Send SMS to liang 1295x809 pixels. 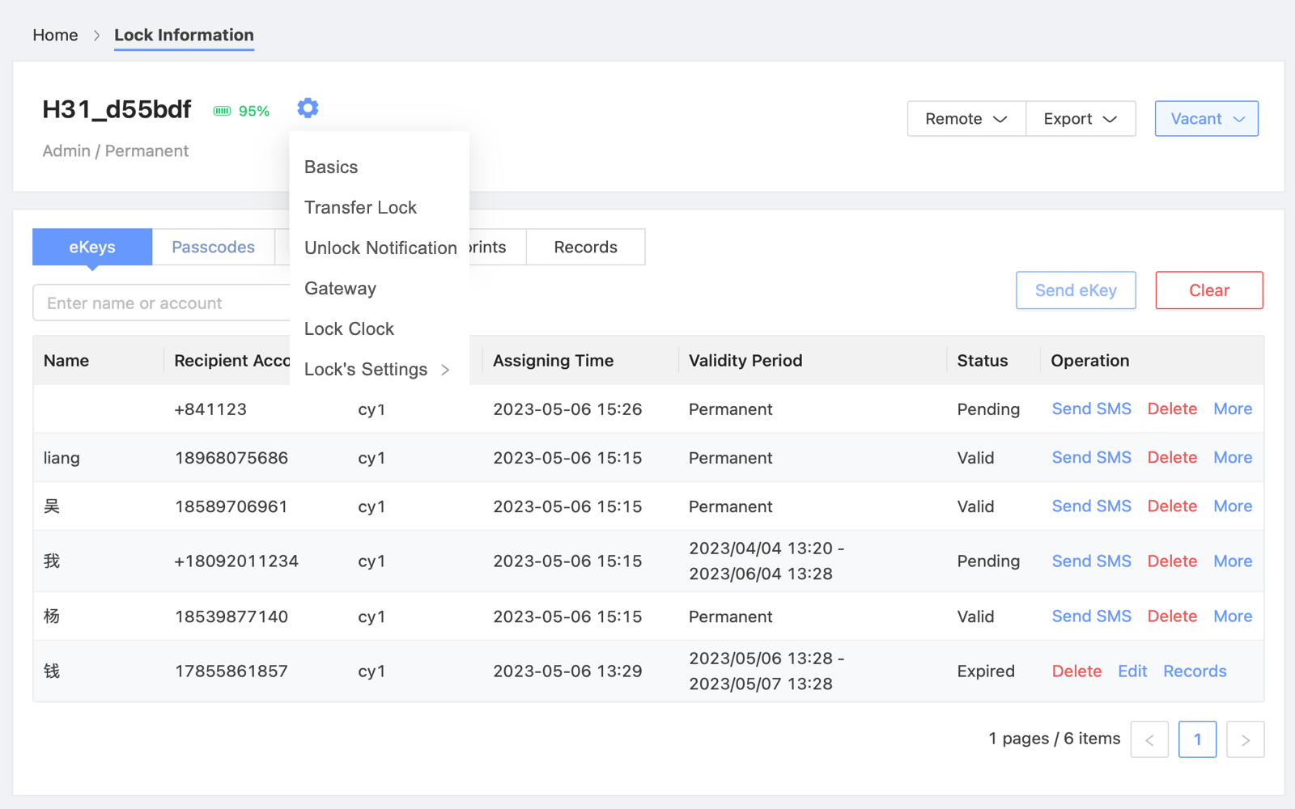coord(1091,458)
